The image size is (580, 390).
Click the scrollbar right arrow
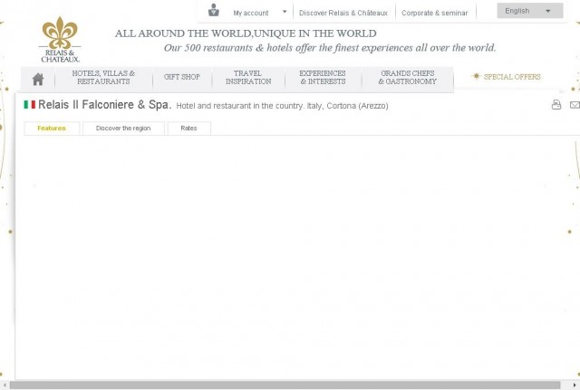coord(574,385)
